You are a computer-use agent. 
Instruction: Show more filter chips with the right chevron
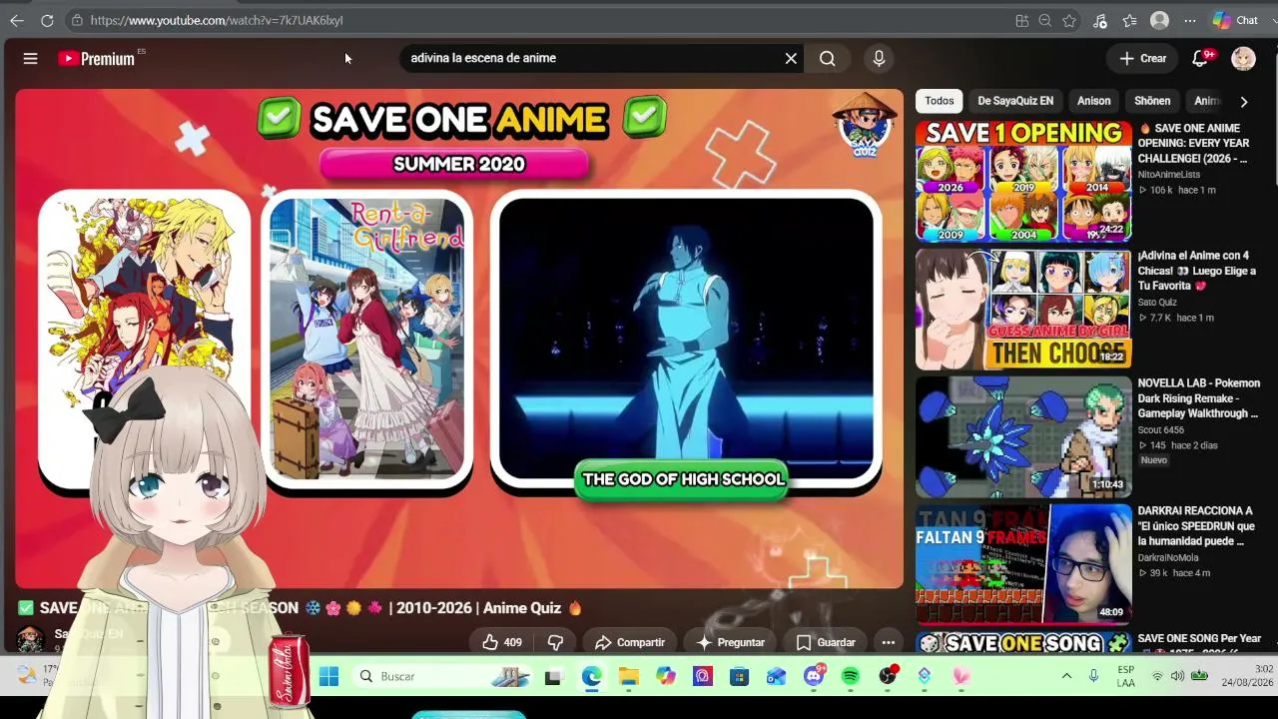click(x=1244, y=101)
